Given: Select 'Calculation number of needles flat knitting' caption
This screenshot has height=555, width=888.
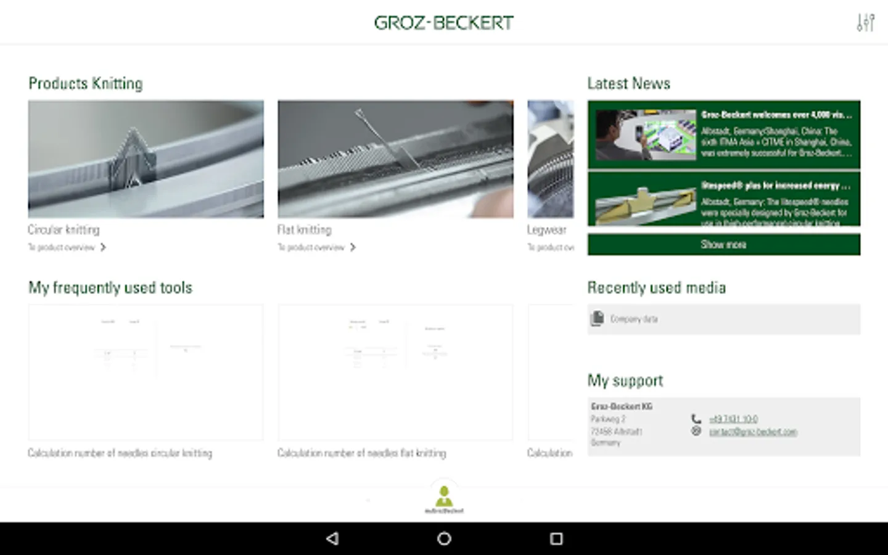Looking at the screenshot, I should (361, 453).
